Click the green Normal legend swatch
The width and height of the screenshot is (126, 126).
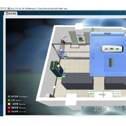point(9,100)
